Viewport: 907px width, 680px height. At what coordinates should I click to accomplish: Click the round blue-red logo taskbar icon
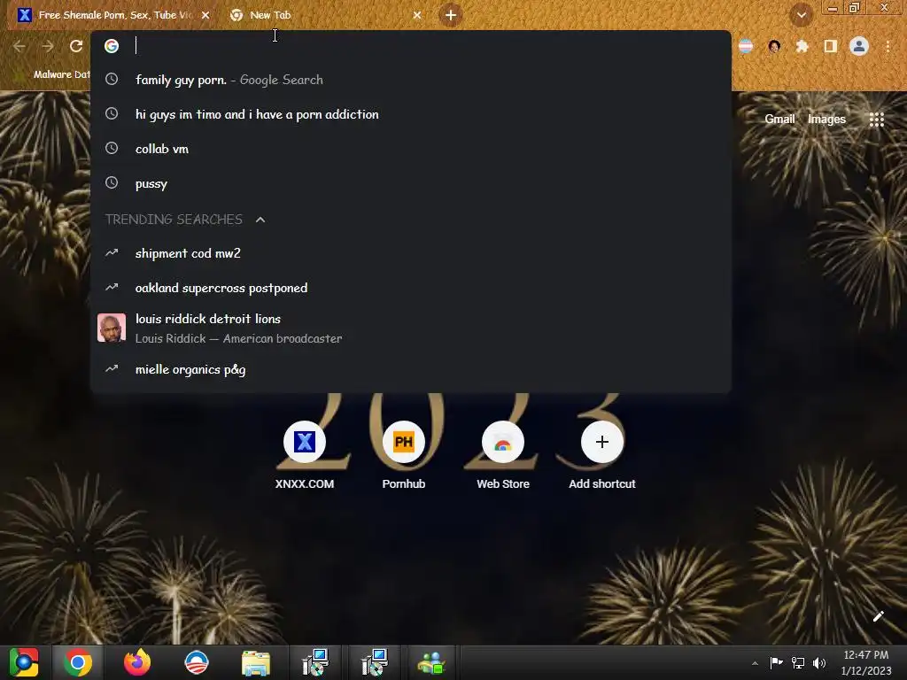tap(196, 662)
